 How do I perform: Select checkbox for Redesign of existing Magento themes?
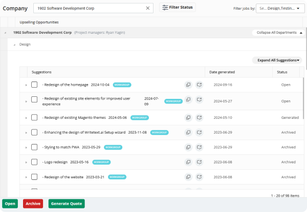[x=34, y=117]
